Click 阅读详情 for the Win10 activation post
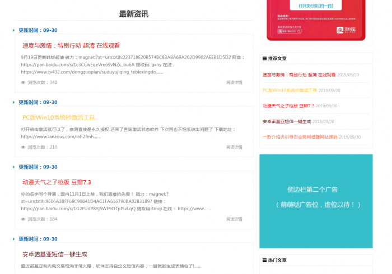Screen dimensions: 392x274 234,147
